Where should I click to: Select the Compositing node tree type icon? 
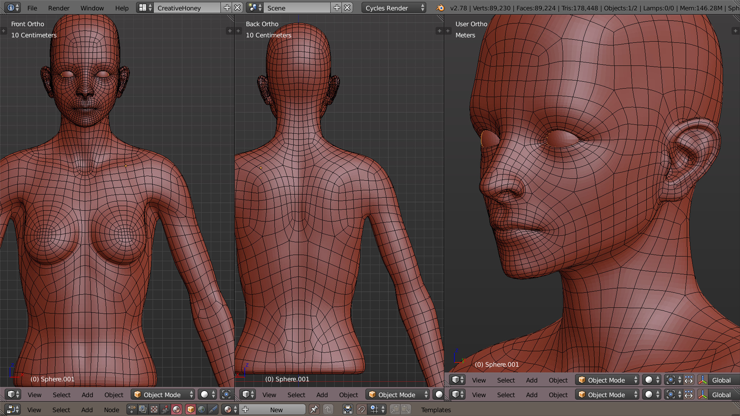click(143, 409)
